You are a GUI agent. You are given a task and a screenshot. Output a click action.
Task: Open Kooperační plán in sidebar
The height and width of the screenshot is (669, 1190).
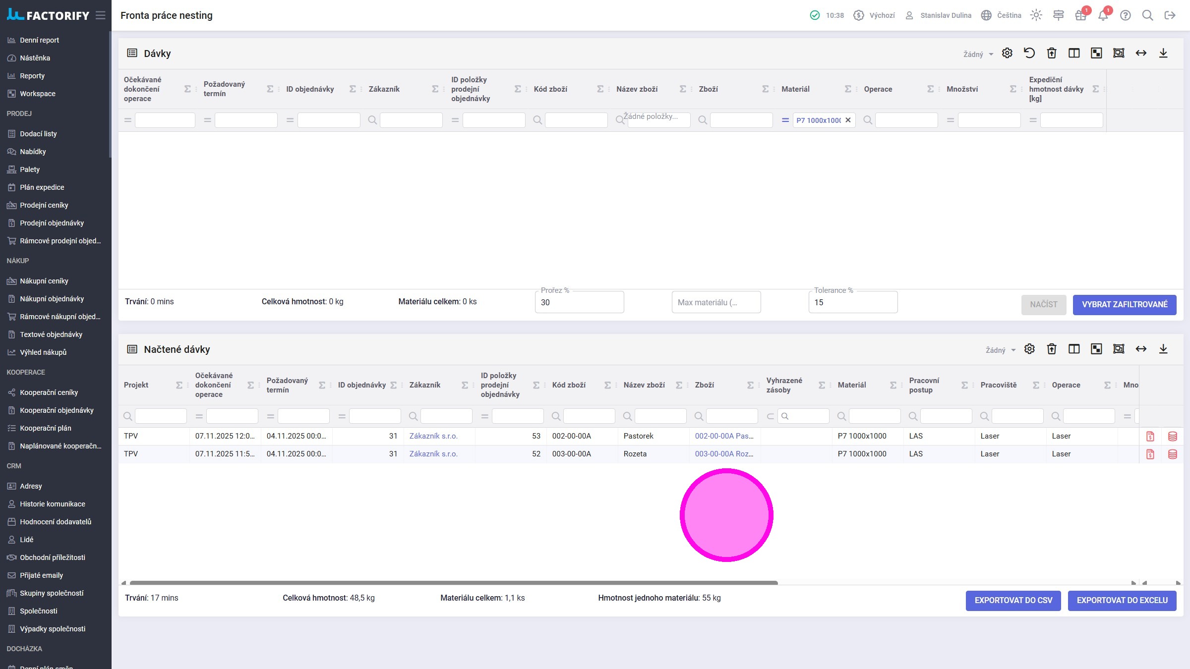45,428
